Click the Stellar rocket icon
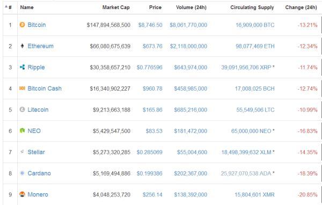 point(22,152)
